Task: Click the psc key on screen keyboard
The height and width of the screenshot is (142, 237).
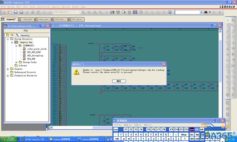Action: pyautogui.click(x=192, y=130)
